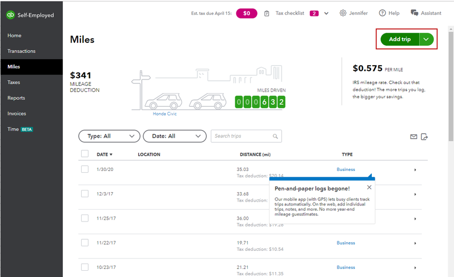
Task: Click the 35.03 distance value
Action: pyautogui.click(x=242, y=169)
